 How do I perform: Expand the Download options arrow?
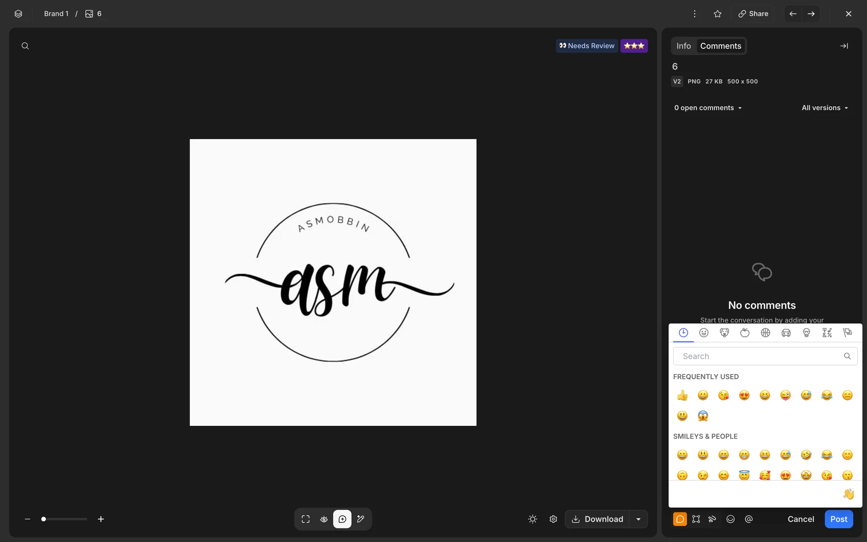coord(639,519)
